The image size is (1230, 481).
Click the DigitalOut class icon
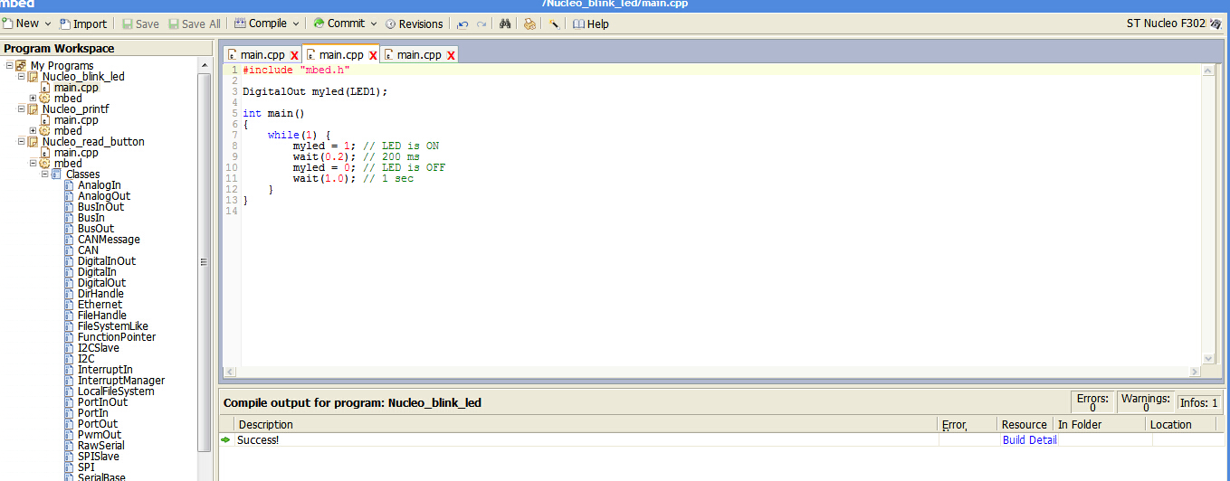pos(70,283)
